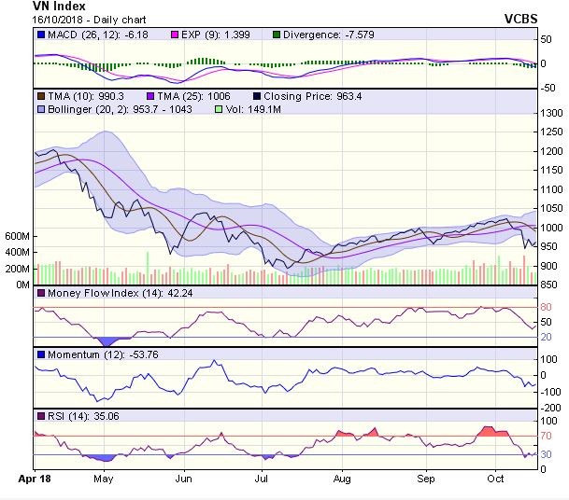The height and width of the screenshot is (500, 569).
Task: Click the 30 level on RSI axis
Action: coord(546,454)
